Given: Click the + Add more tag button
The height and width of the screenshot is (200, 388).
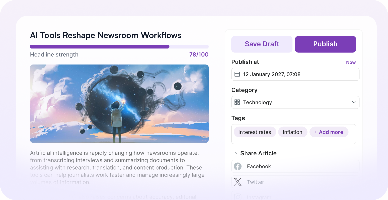Looking at the screenshot, I should 329,132.
